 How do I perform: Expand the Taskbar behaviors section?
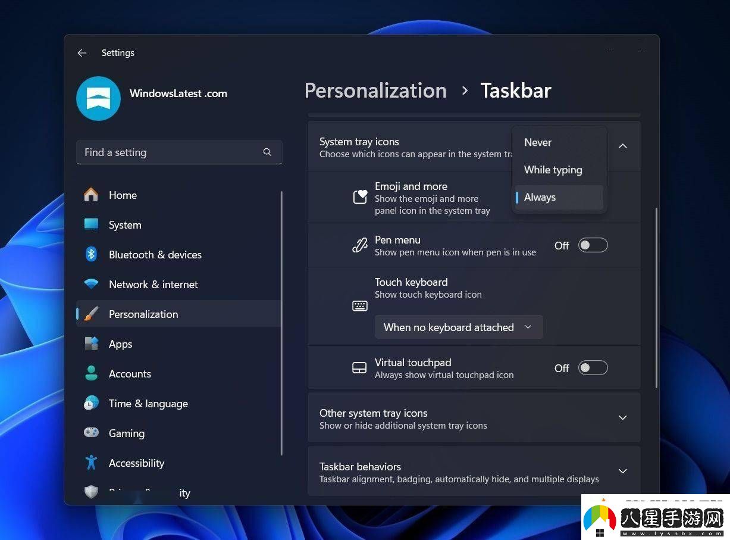[622, 472]
